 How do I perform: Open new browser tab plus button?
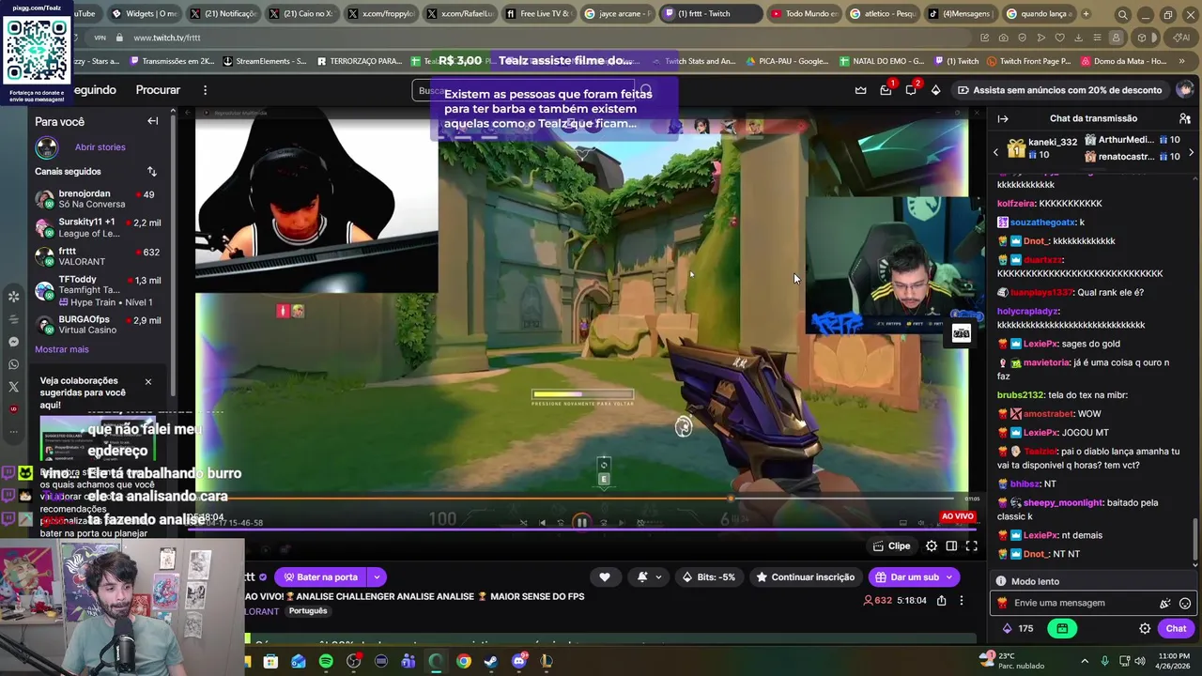pyautogui.click(x=1086, y=14)
